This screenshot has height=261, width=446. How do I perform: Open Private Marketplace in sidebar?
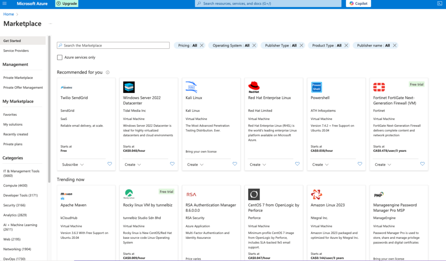18,77
